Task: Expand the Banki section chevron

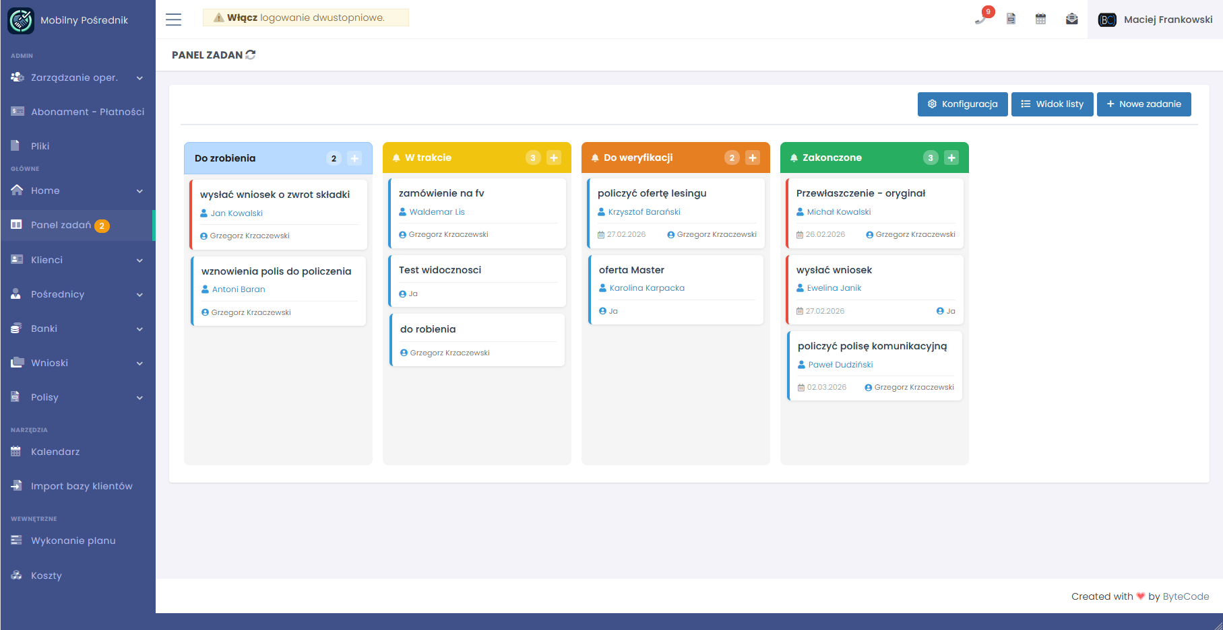Action: click(x=139, y=328)
